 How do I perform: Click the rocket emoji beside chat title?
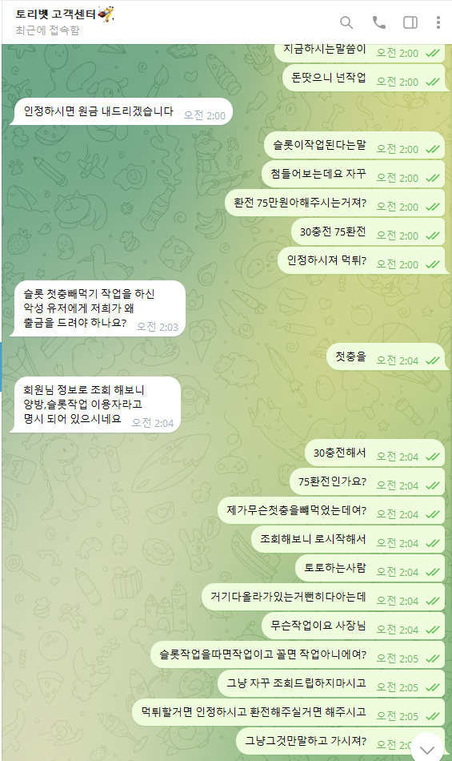pyautogui.click(x=106, y=14)
